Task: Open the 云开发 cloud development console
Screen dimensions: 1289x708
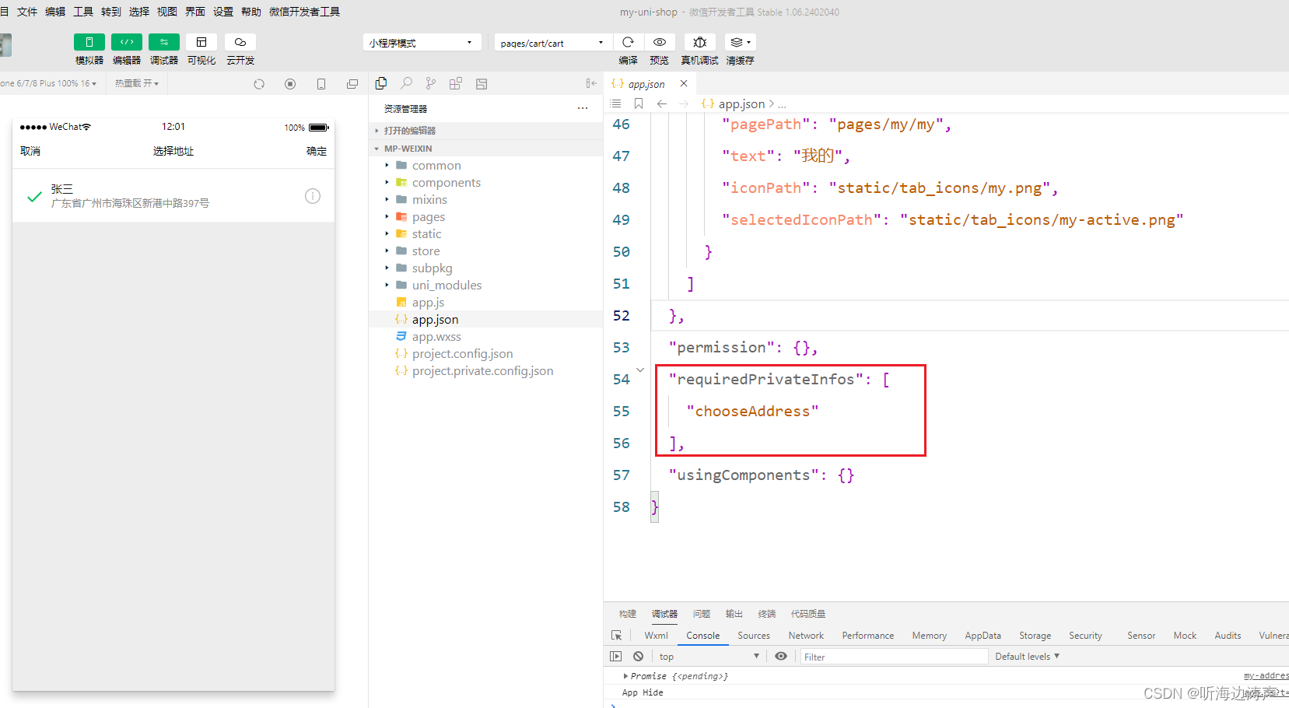Action: click(x=239, y=49)
